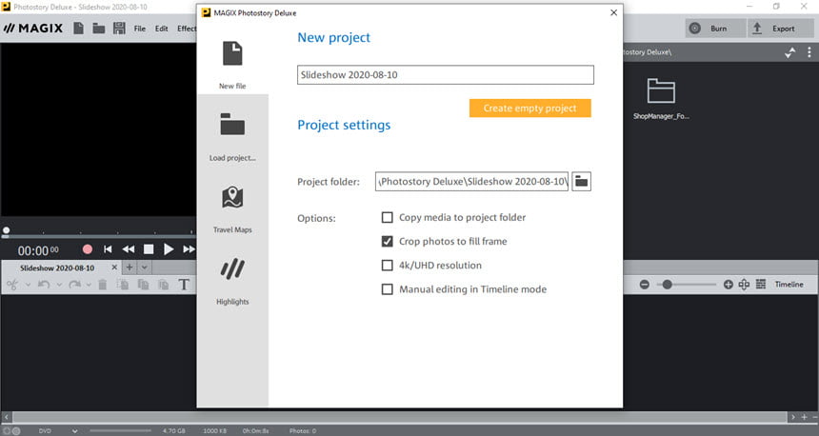Image resolution: width=819 pixels, height=436 pixels.
Task: Click the Burn button
Action: (716, 29)
